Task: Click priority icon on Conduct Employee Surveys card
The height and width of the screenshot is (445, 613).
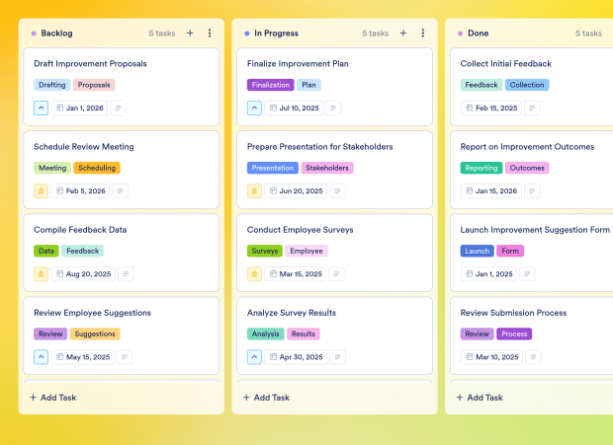Action: pyautogui.click(x=254, y=273)
